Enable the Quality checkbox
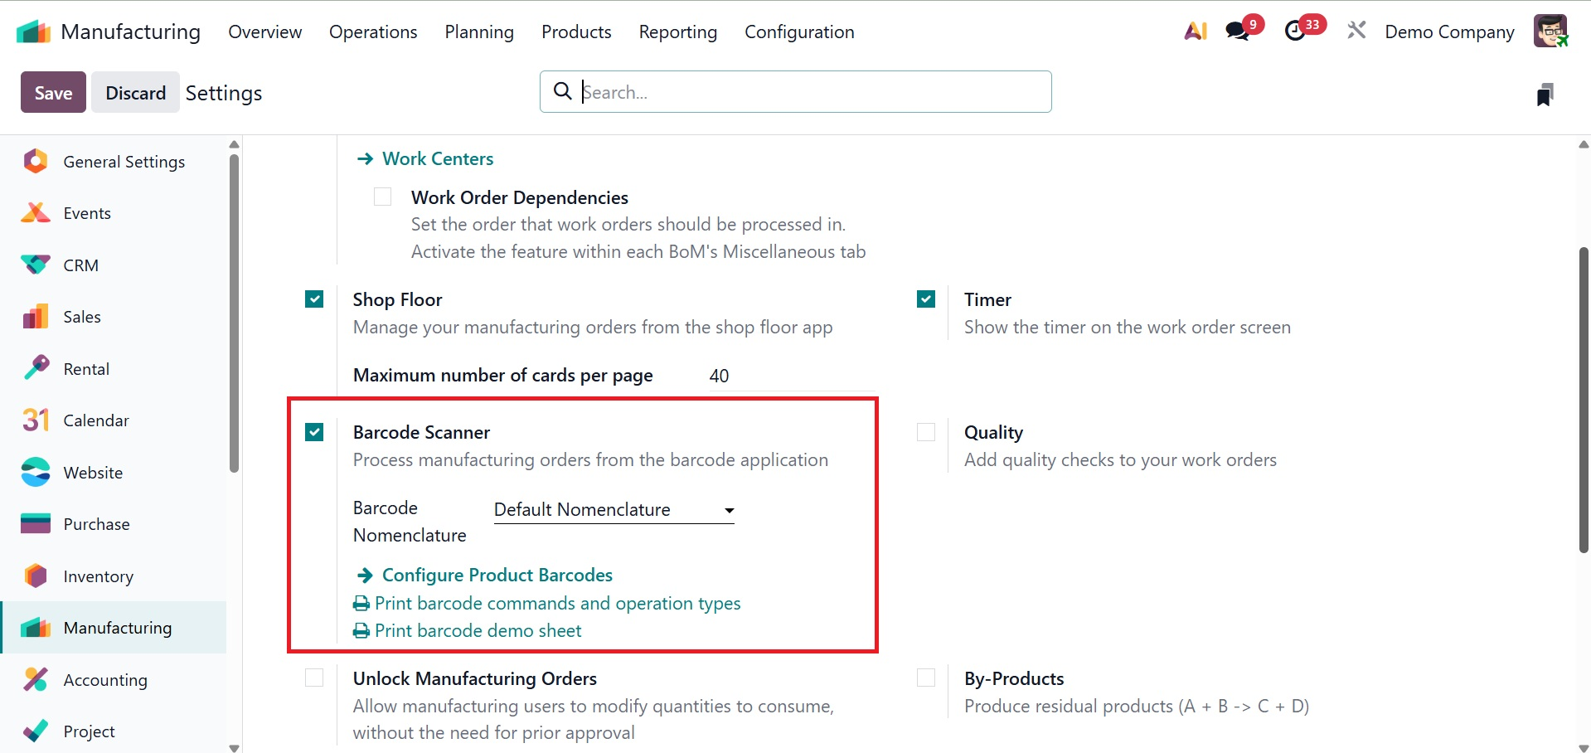The height and width of the screenshot is (753, 1591). coord(926,432)
